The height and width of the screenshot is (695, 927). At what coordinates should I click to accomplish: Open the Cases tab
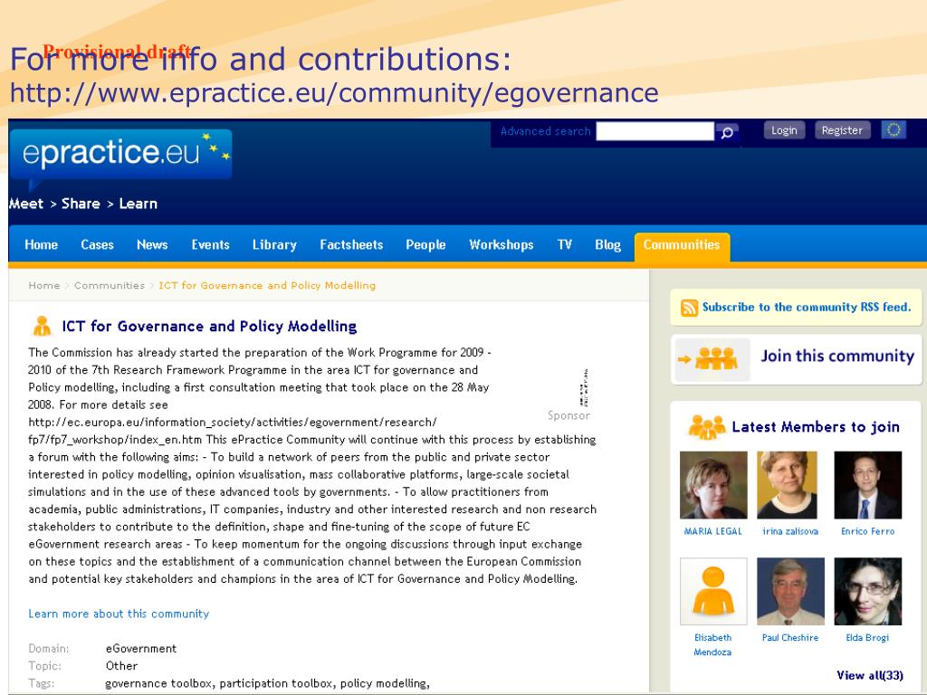[x=97, y=244]
